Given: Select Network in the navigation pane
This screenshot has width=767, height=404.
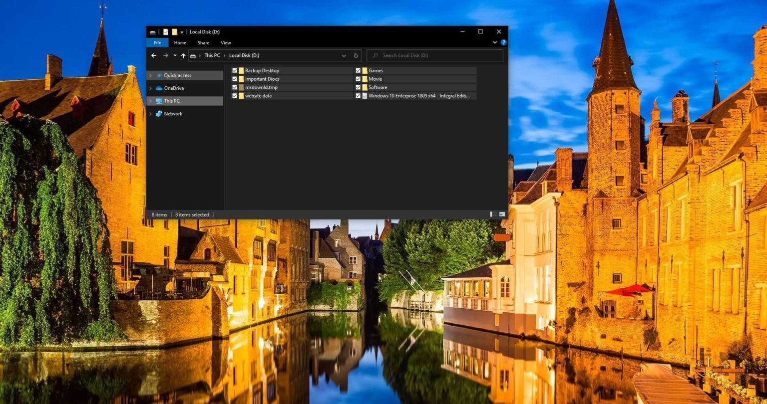Looking at the screenshot, I should tap(173, 114).
